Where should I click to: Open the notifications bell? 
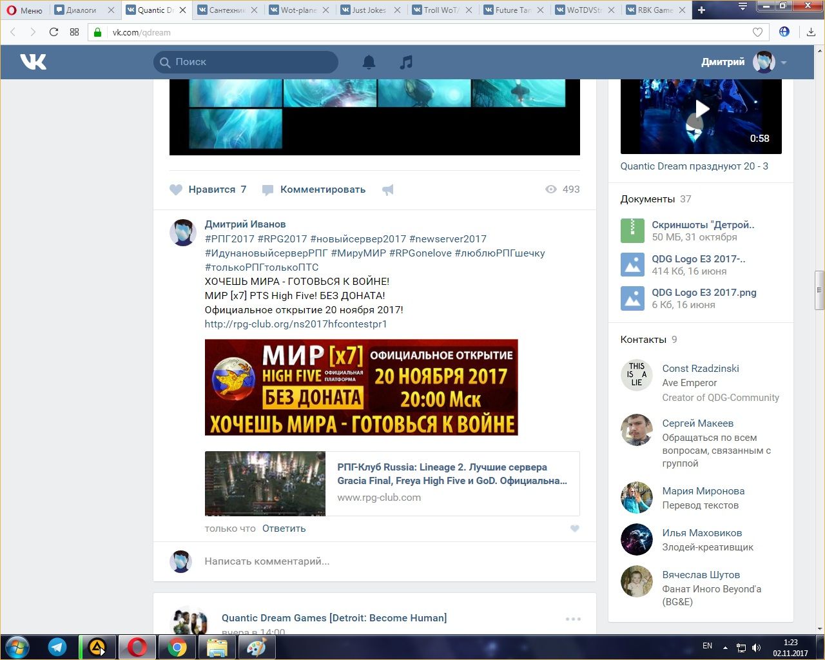[369, 62]
